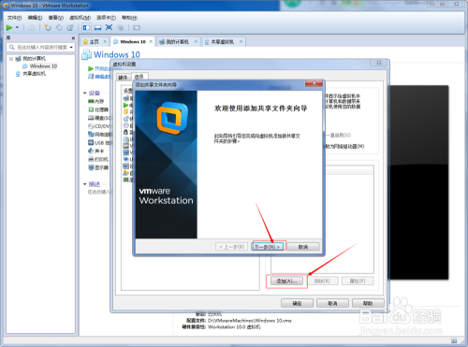Click the hard disk device icon
The height and width of the screenshot is (347, 468).
pos(91,118)
